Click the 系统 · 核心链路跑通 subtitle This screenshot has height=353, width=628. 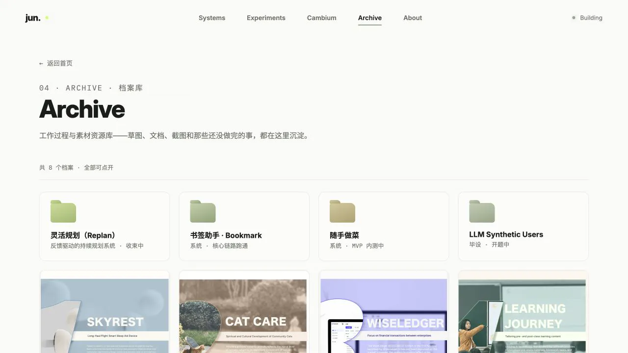219,246
